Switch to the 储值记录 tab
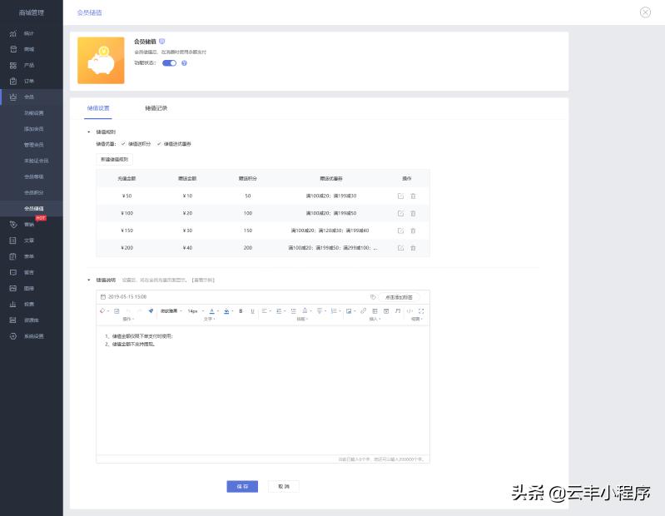 pos(156,108)
